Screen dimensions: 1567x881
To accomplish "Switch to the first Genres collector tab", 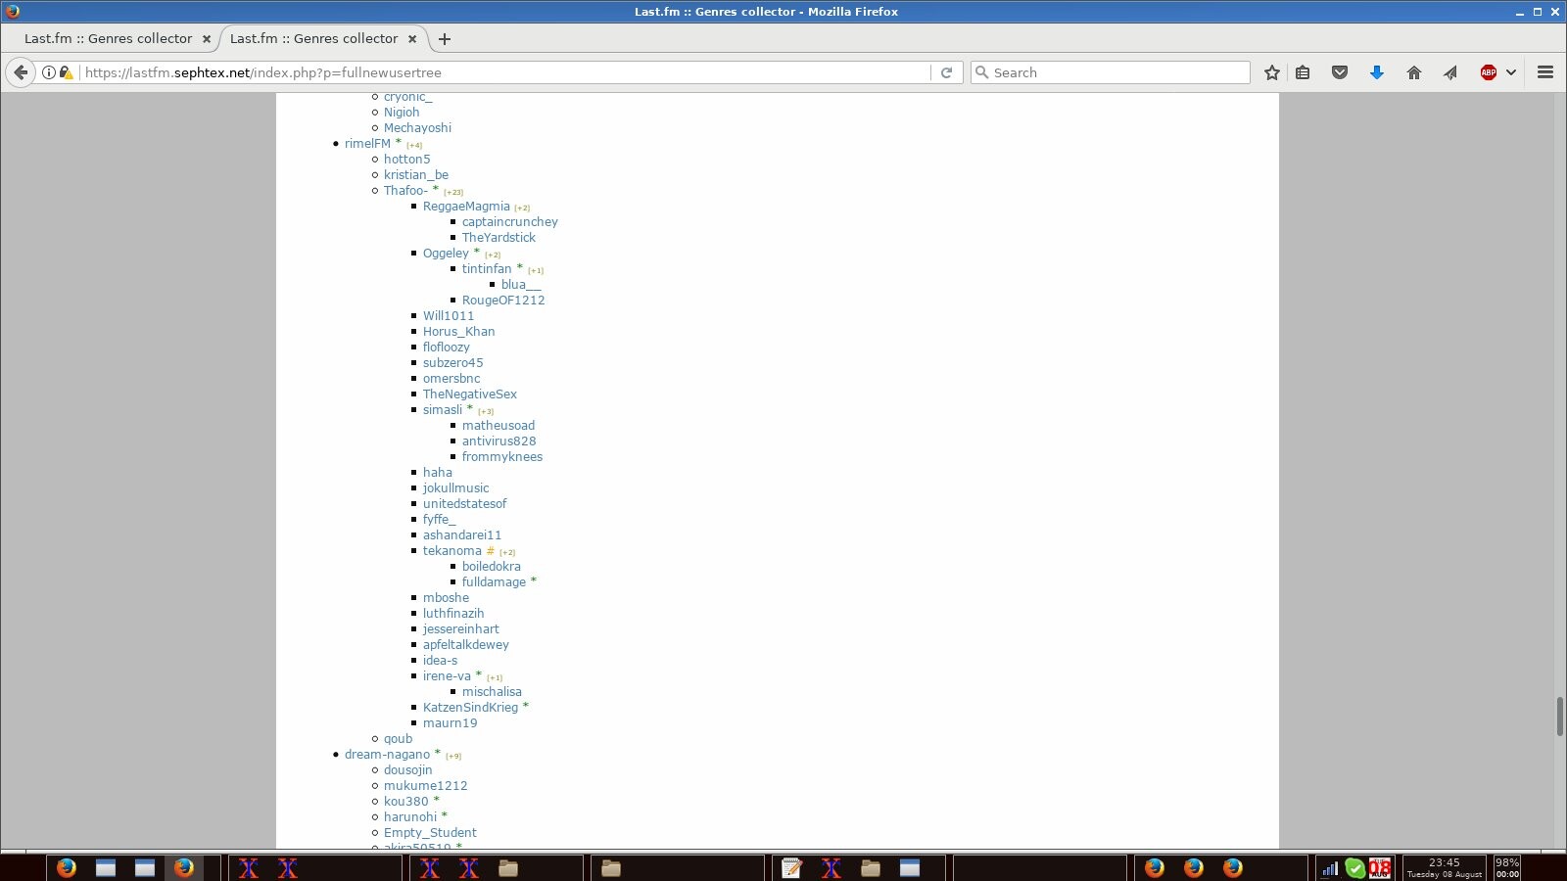I will tap(108, 39).
